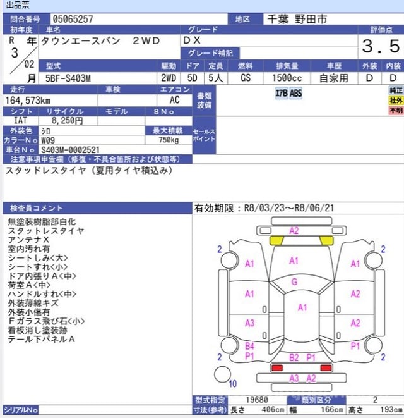
Task: Select max load 750kg
Action: 169,140
